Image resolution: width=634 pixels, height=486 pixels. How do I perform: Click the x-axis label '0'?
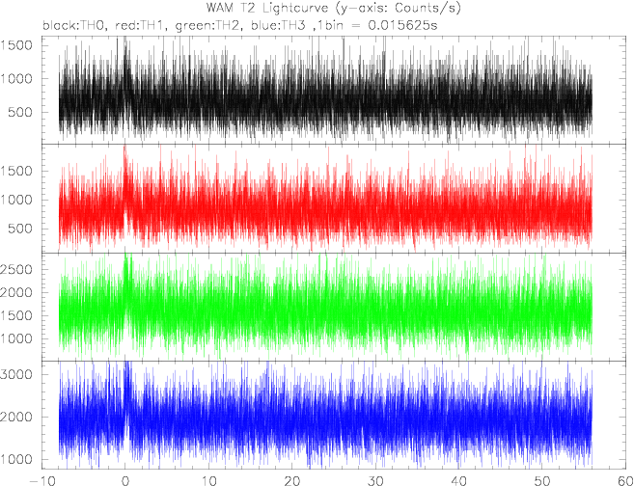coord(124,481)
